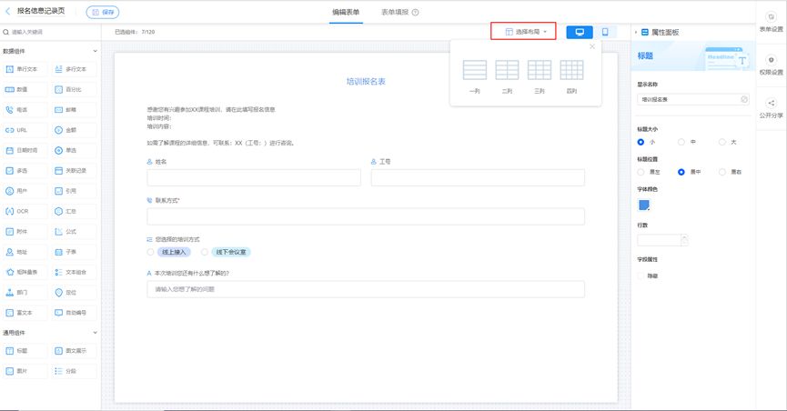Switch to desktop preview mode
The width and height of the screenshot is (787, 411).
point(580,32)
